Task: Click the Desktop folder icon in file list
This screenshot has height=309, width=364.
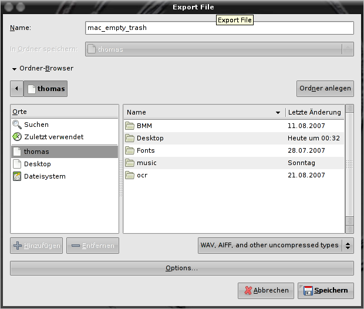Action: point(130,138)
